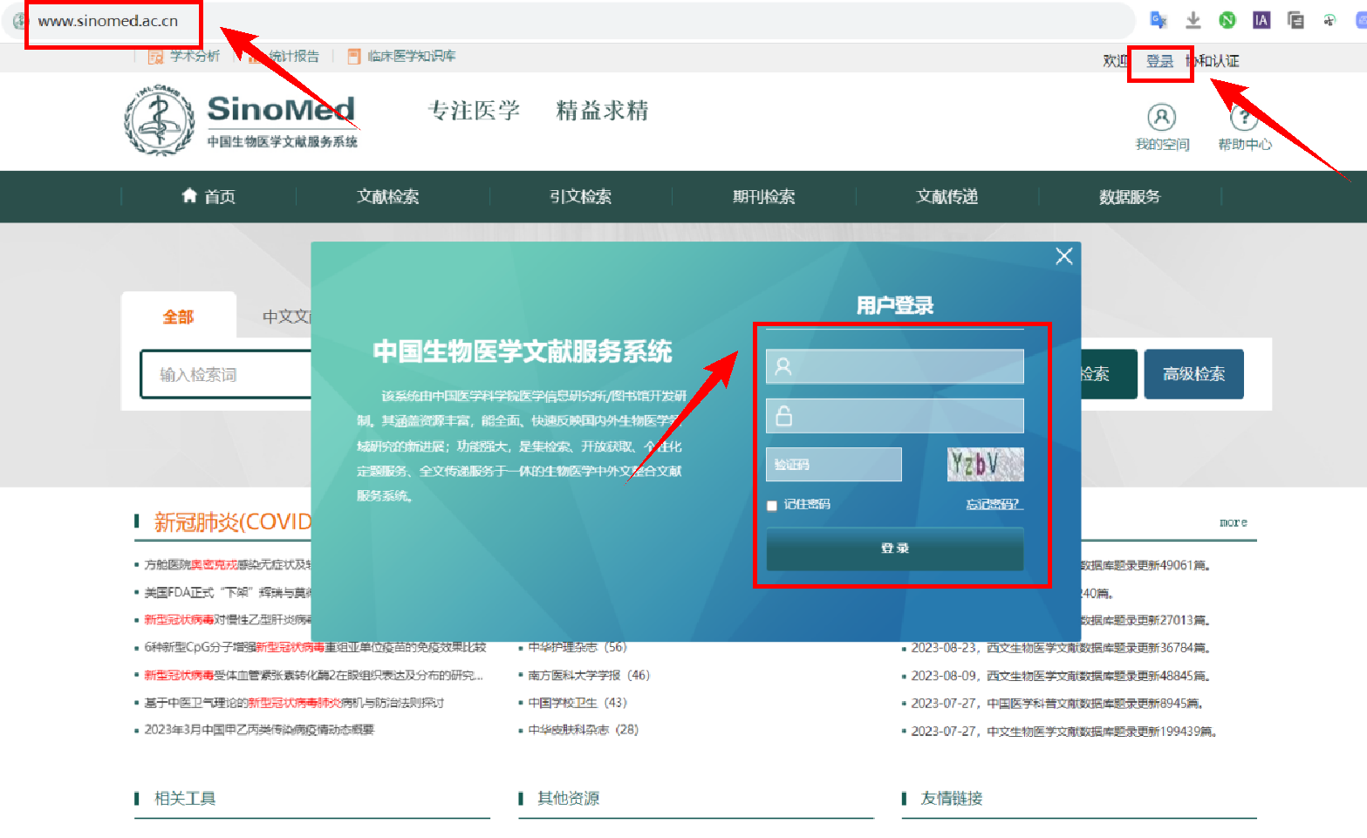Open 期刊检索 navigation menu
This screenshot has width=1367, height=838.
[x=763, y=196]
